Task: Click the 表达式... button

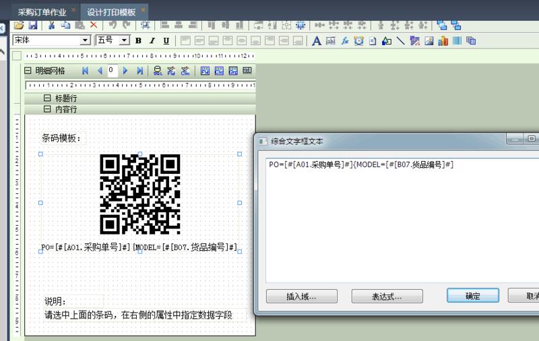Action: pyautogui.click(x=387, y=296)
